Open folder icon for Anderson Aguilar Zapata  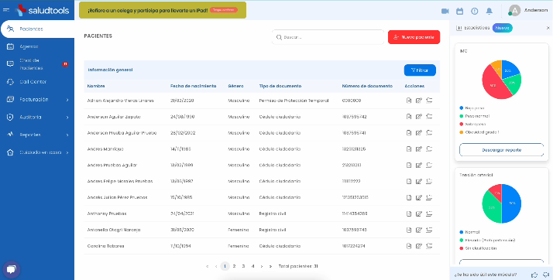pyautogui.click(x=429, y=117)
